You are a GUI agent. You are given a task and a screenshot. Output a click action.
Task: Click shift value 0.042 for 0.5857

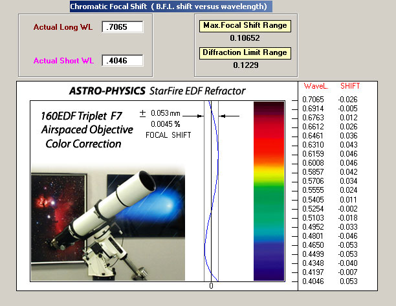point(349,172)
